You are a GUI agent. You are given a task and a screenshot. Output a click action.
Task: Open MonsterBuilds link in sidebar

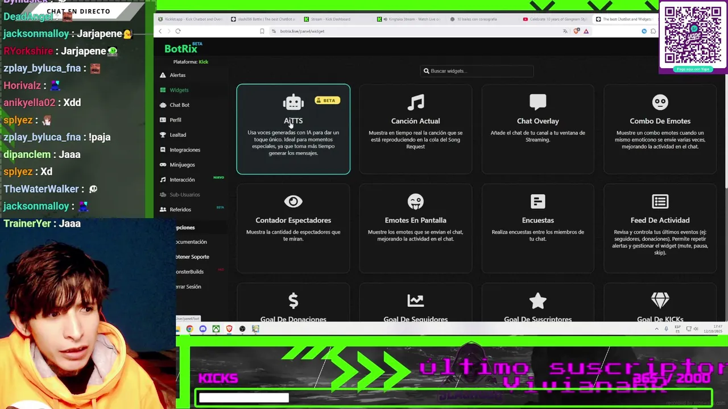tap(189, 272)
